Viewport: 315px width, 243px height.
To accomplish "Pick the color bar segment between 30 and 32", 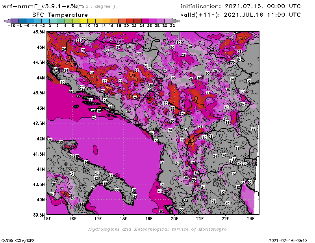I will pyautogui.click(x=168, y=21).
